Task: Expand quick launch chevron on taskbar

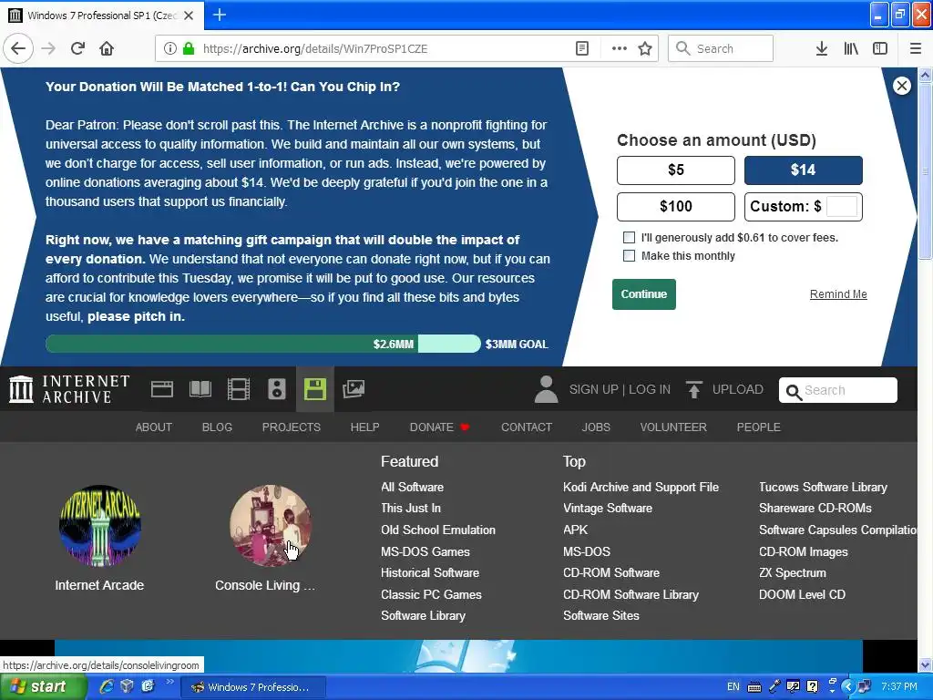Action: pos(170,682)
